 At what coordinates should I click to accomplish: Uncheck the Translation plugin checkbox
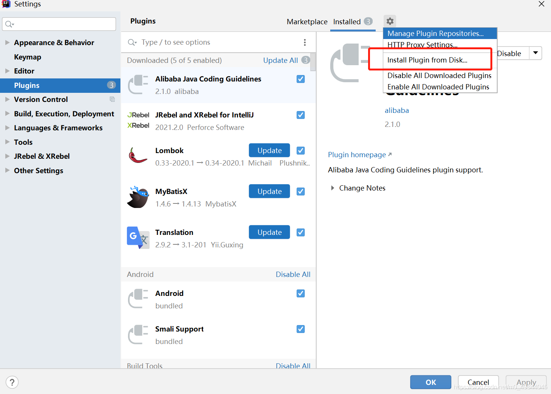point(301,232)
